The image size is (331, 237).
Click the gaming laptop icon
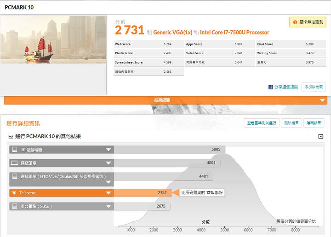[15, 163]
